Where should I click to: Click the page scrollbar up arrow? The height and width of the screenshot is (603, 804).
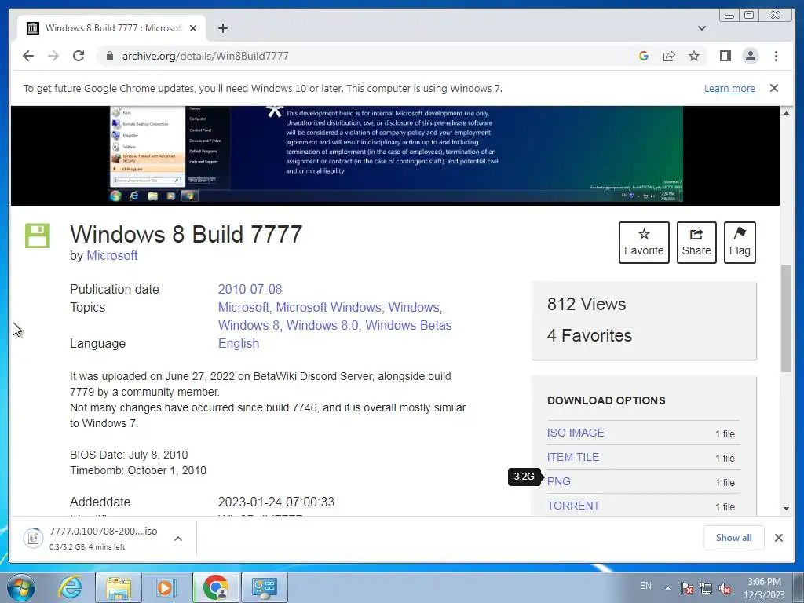[x=786, y=113]
